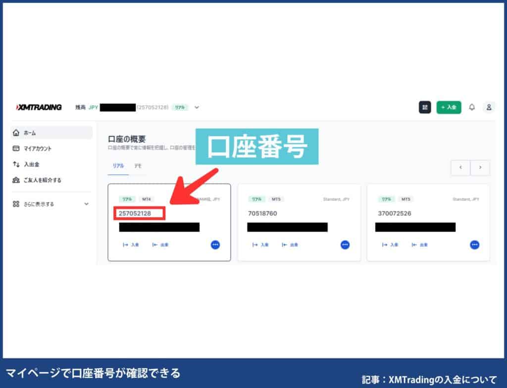
Task: Open ご友人を紹介する referral icon
Action: (x=17, y=180)
